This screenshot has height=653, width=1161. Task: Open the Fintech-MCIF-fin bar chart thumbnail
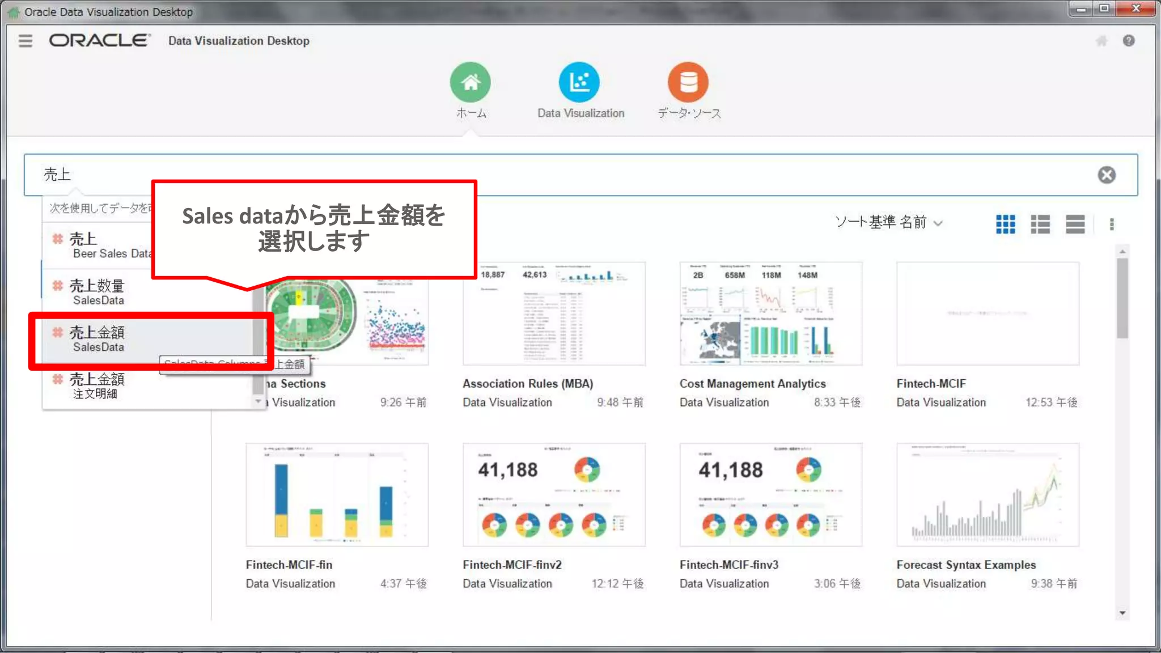(x=337, y=495)
